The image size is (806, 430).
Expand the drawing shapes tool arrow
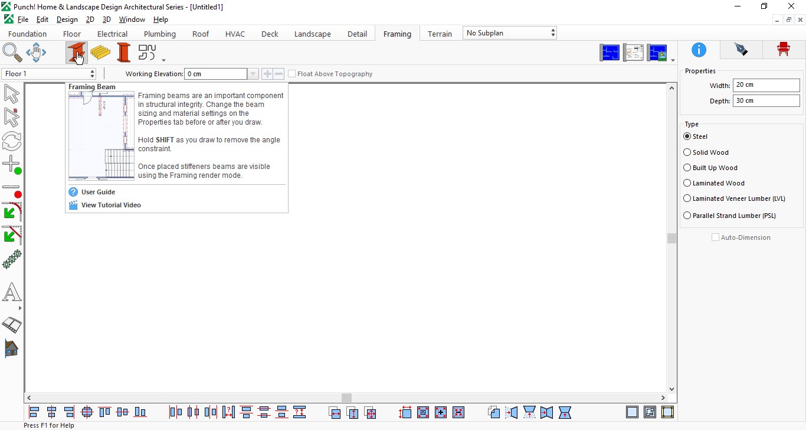pyautogui.click(x=163, y=60)
